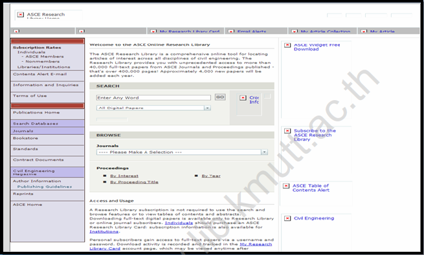424x255 pixels.
Task: Click broken image icon beside Email Alerts tab
Action: point(231,32)
